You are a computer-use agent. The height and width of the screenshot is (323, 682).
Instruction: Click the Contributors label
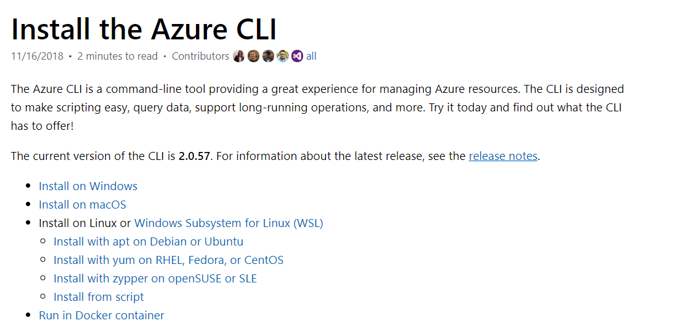200,56
